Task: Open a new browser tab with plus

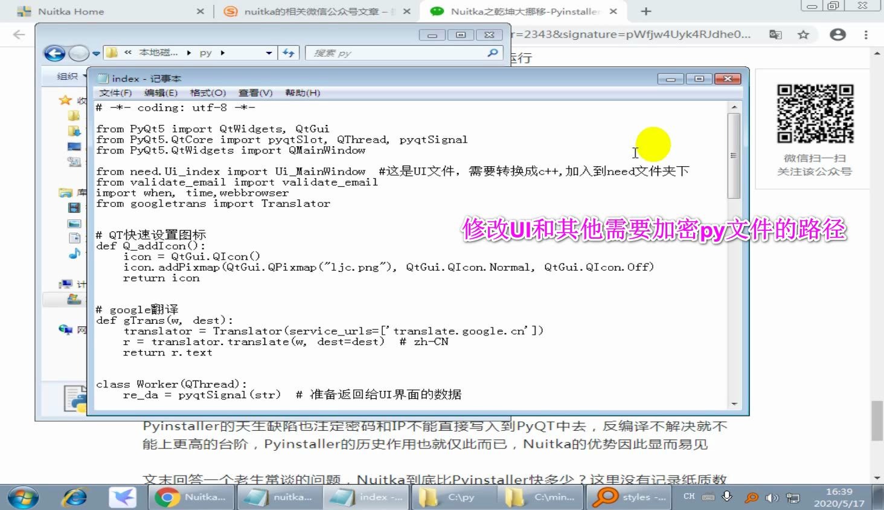Action: pos(646,11)
